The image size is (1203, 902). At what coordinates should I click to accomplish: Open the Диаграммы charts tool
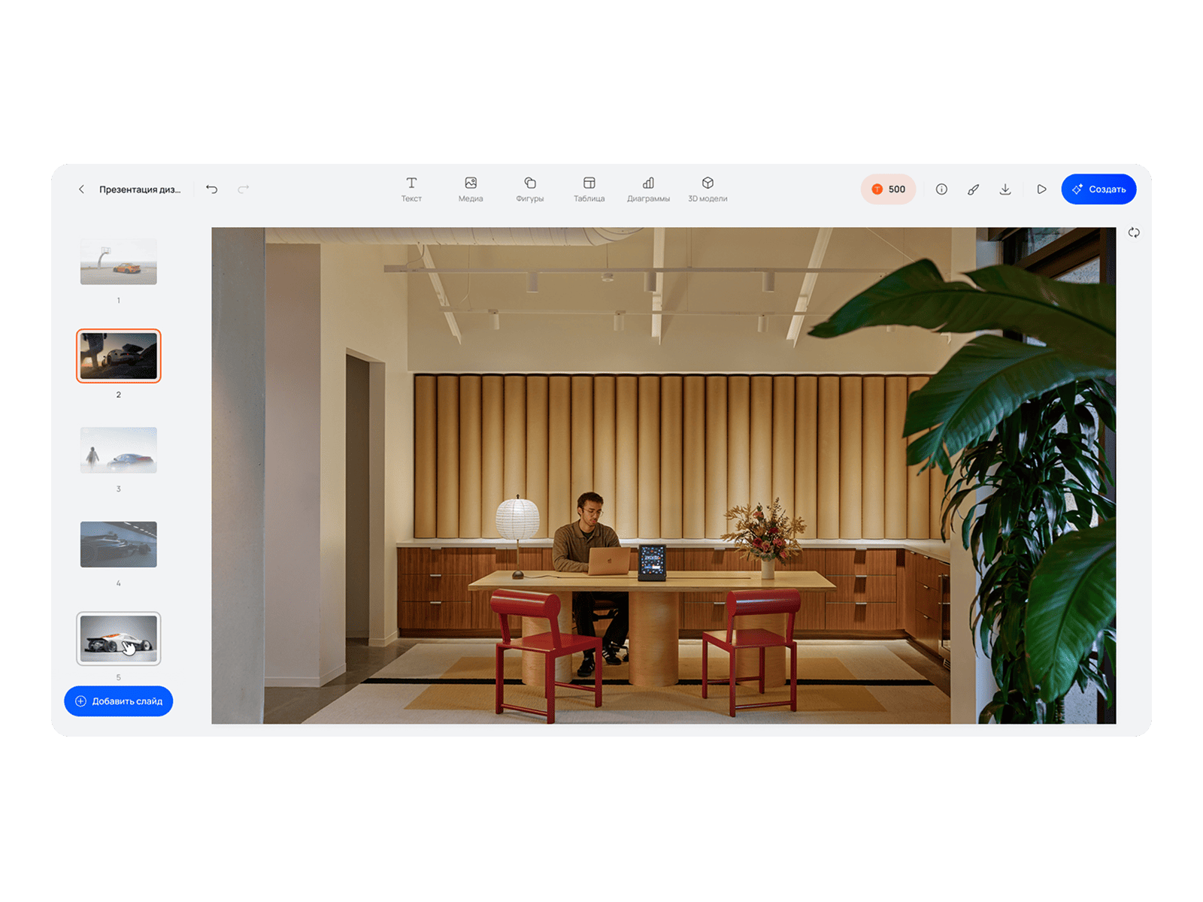point(648,189)
